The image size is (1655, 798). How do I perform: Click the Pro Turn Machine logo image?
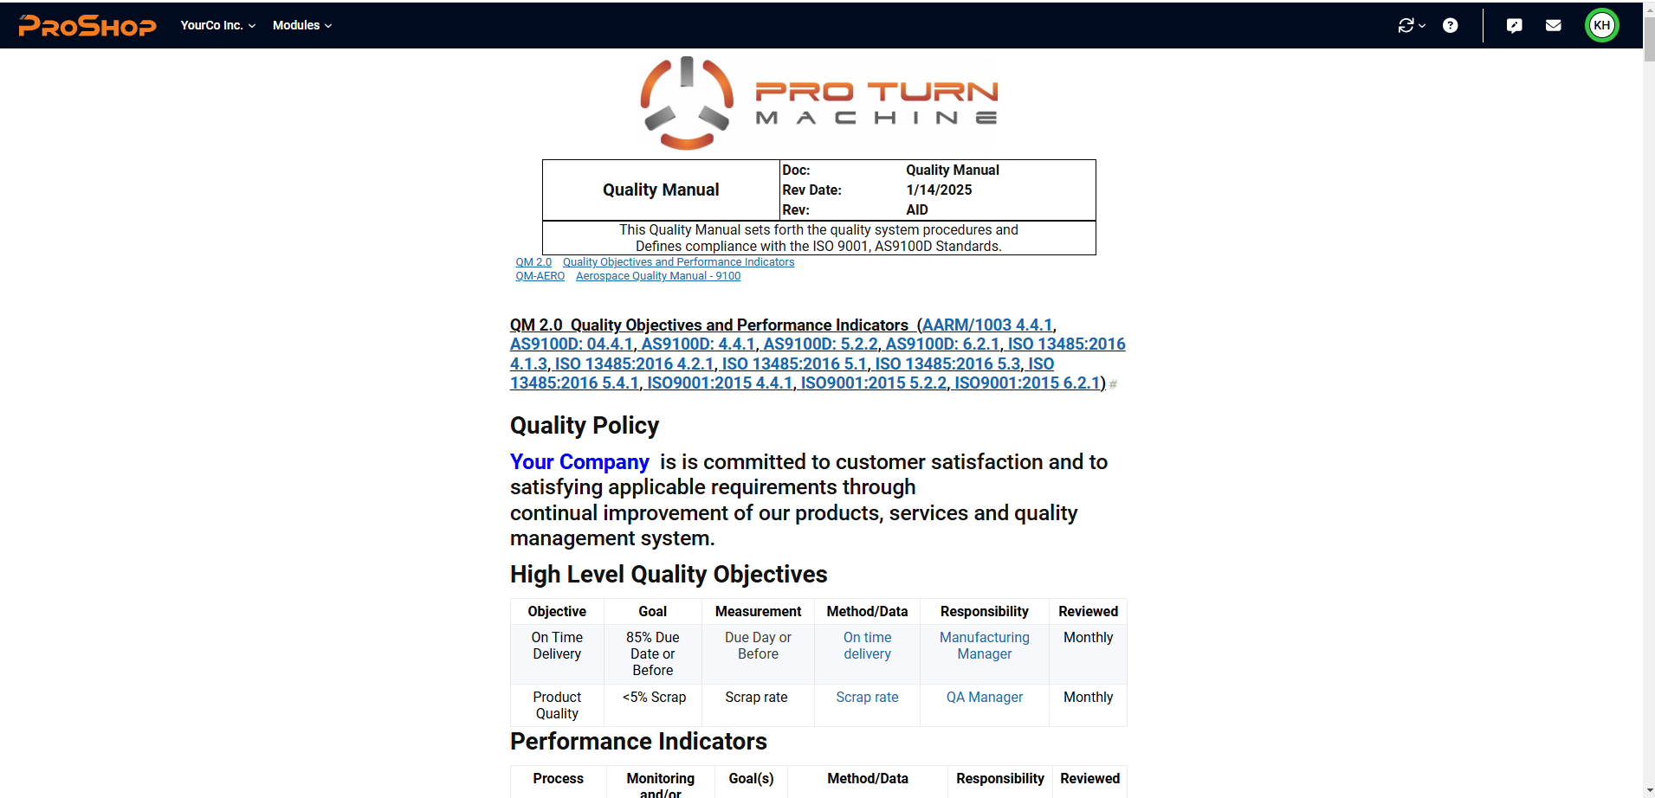818,103
